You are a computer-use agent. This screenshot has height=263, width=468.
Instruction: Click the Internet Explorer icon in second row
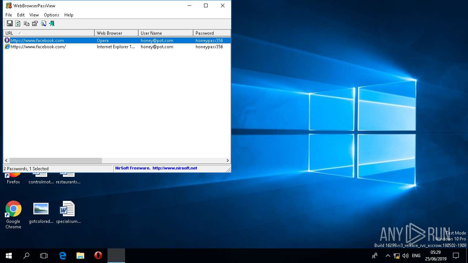7,46
